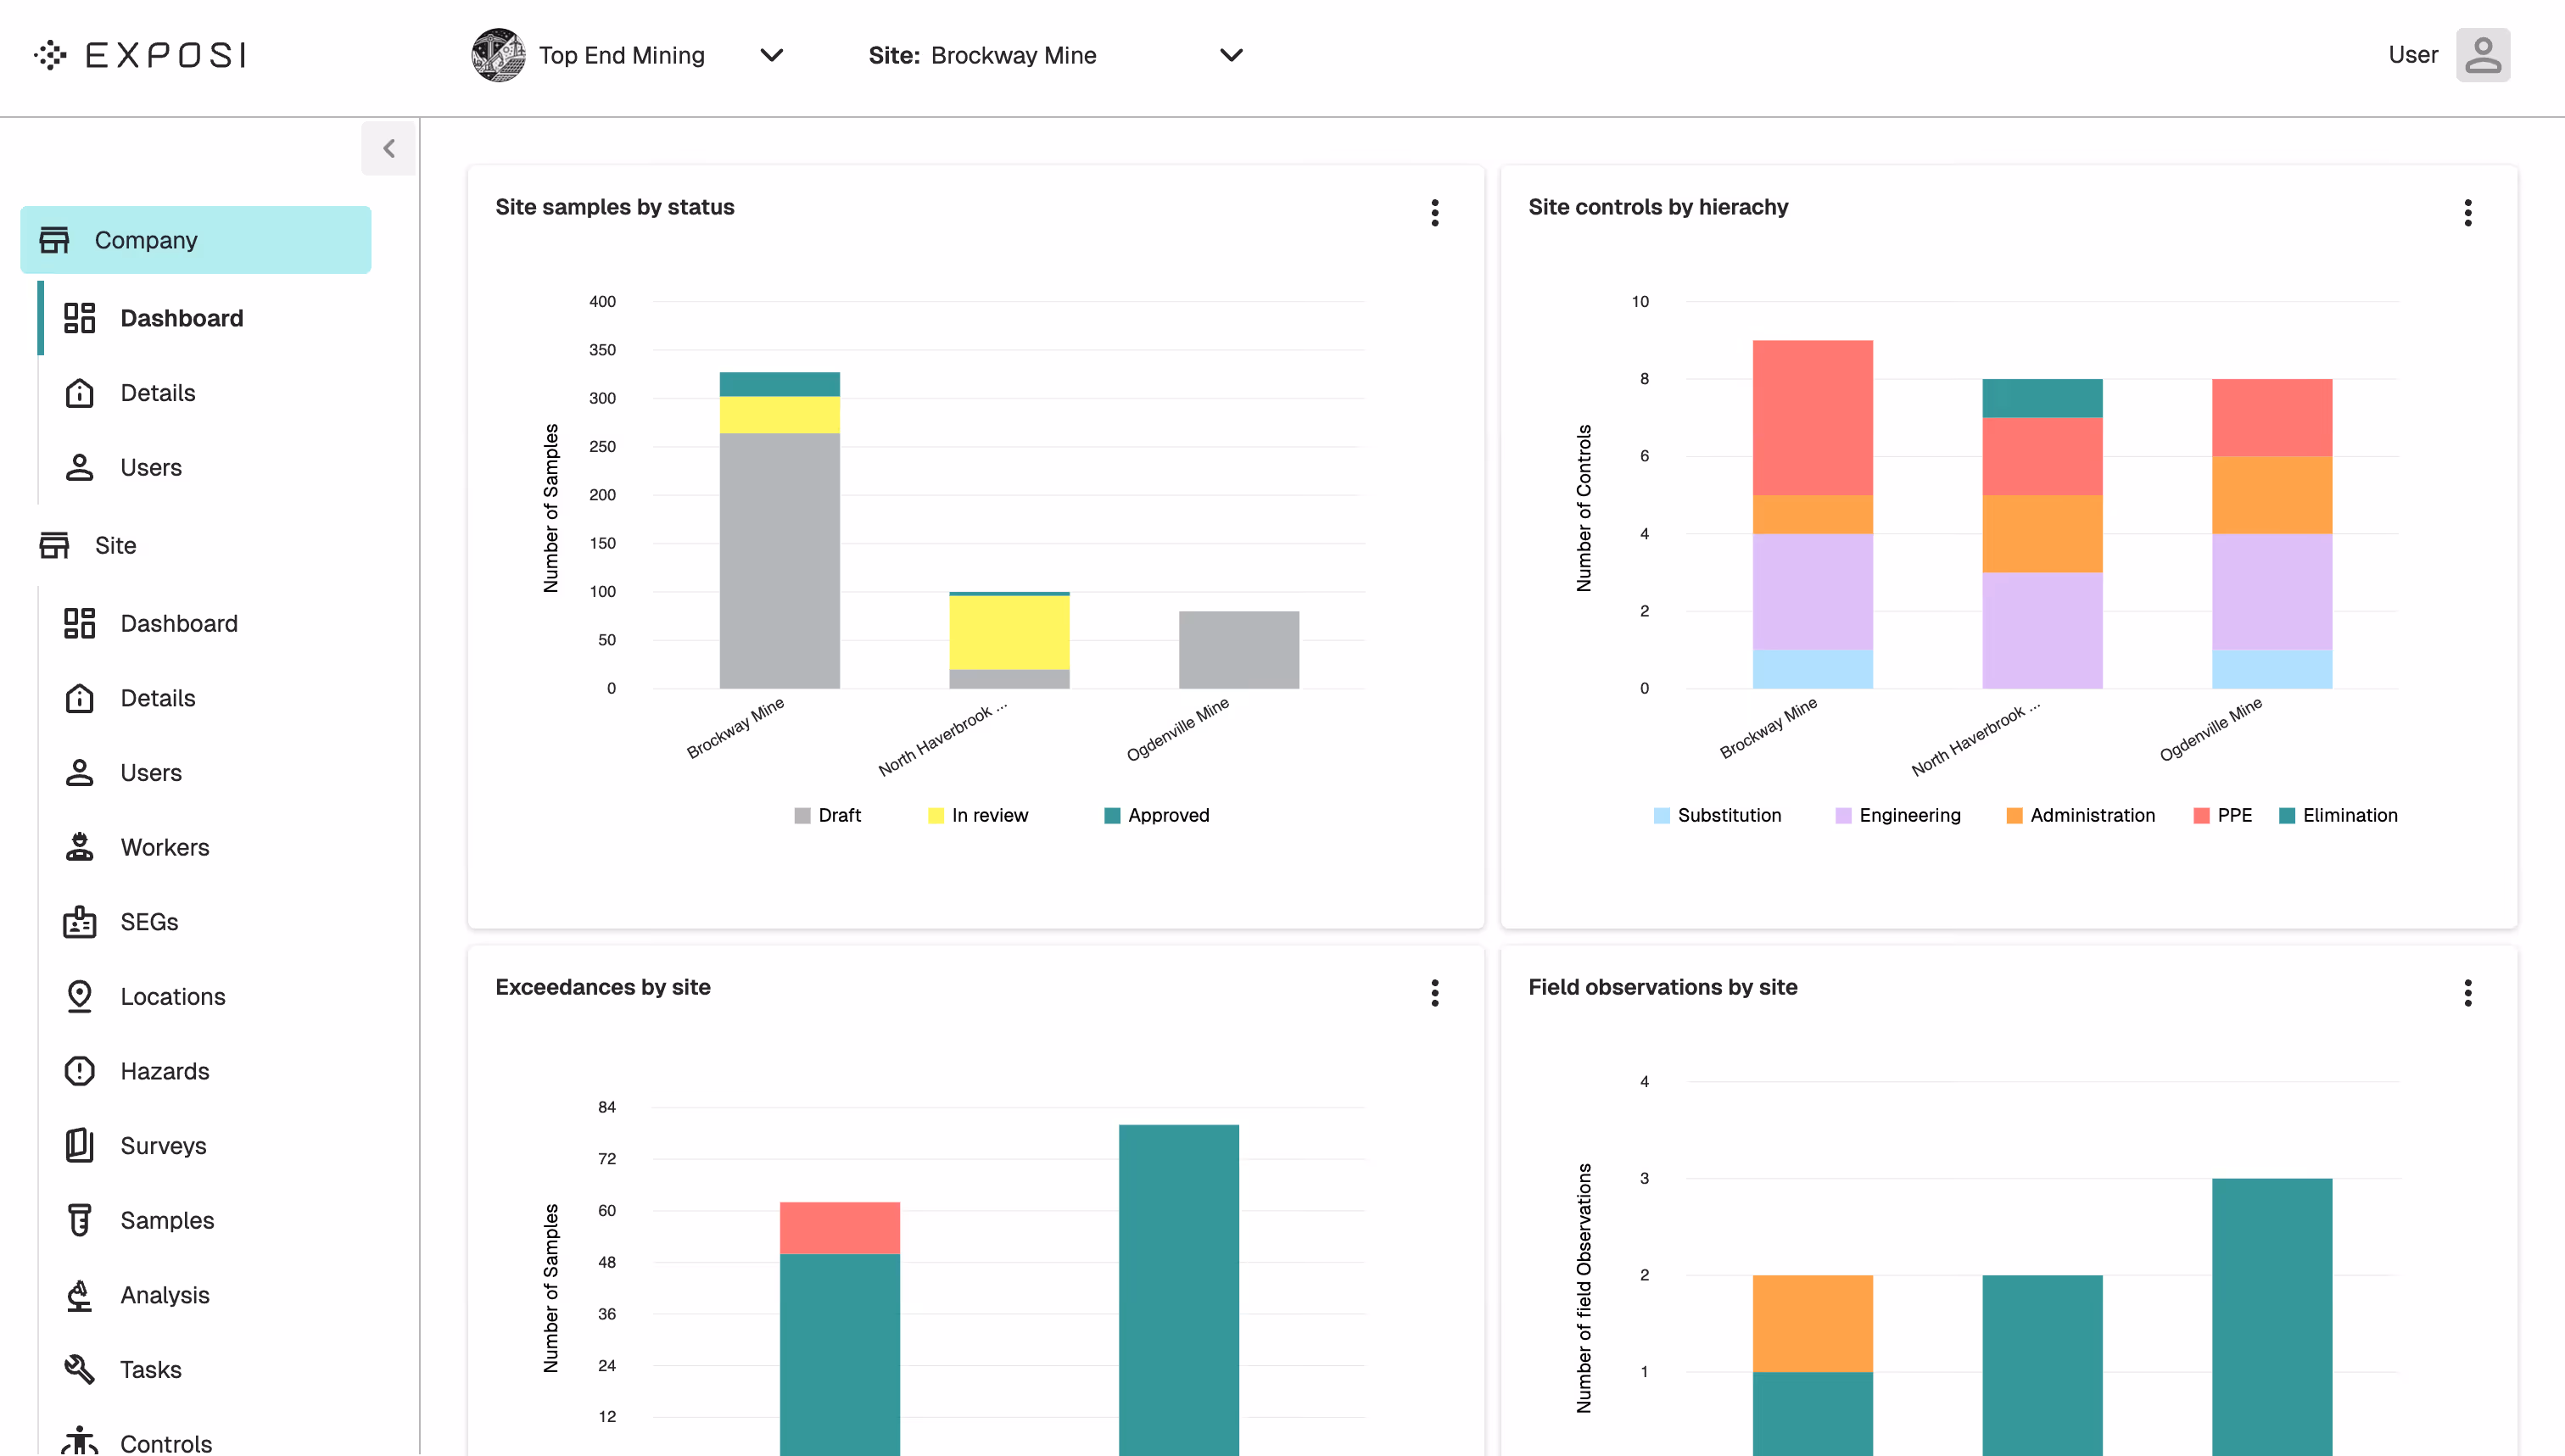Click the User profile avatar
Screen dimensions: 2565x1456
[x=2484, y=55]
